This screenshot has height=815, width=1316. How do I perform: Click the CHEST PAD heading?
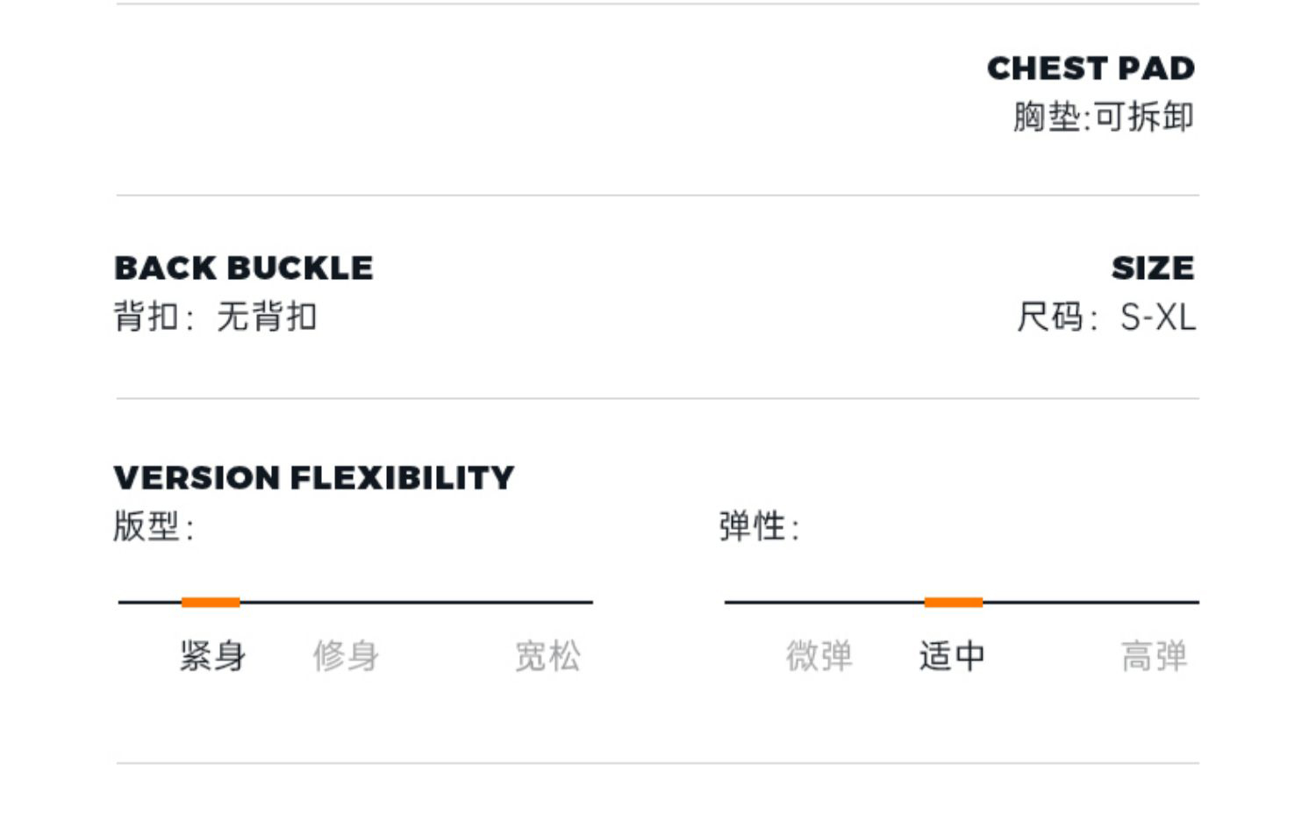1091,68
